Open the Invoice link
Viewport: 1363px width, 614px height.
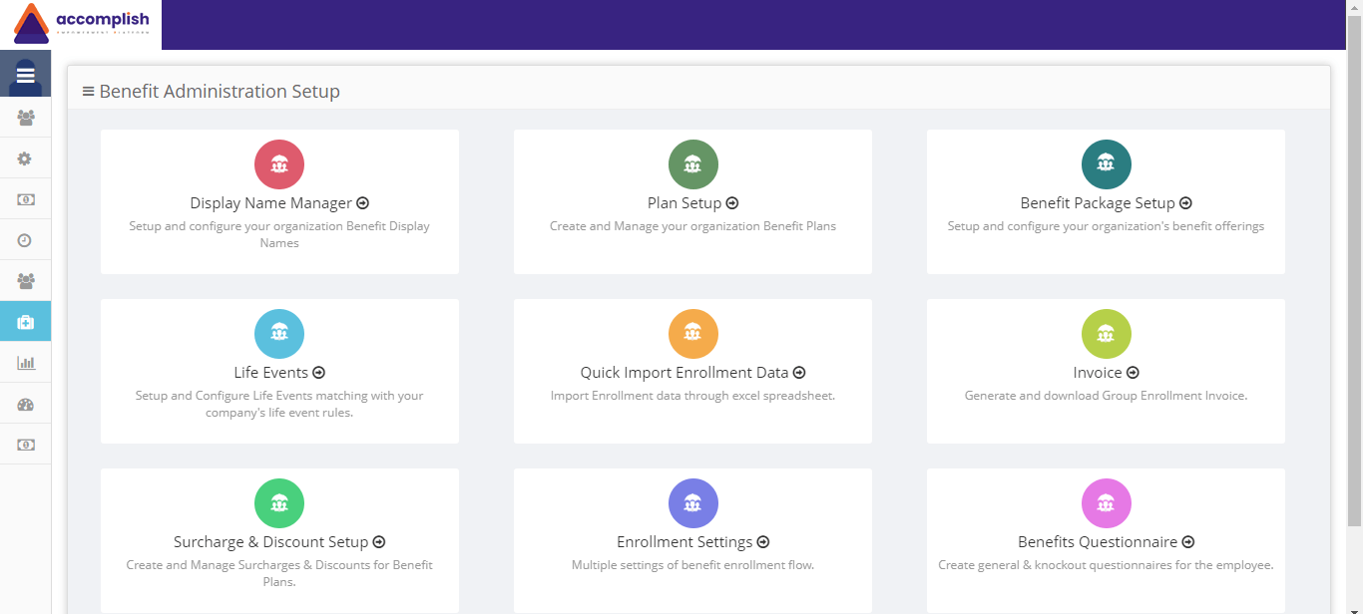pyautogui.click(x=1106, y=373)
